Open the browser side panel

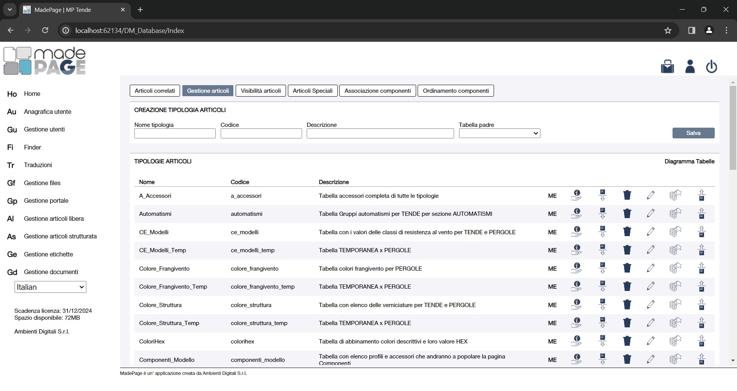[x=692, y=30]
